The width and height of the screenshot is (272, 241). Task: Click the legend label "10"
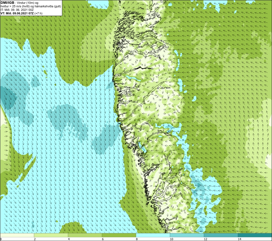tap(171, 239)
